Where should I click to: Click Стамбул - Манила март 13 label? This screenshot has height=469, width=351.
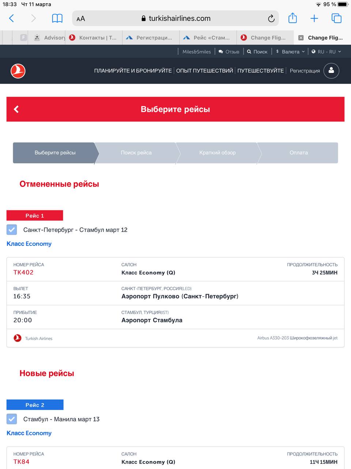[61, 419]
